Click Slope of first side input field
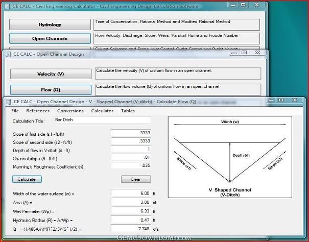 pyautogui.click(x=131, y=133)
